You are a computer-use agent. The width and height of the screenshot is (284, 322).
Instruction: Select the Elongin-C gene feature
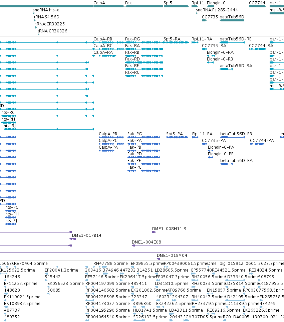pos(210,6)
